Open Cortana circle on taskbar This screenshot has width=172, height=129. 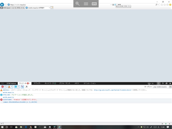pyautogui.click(x=7, y=127)
